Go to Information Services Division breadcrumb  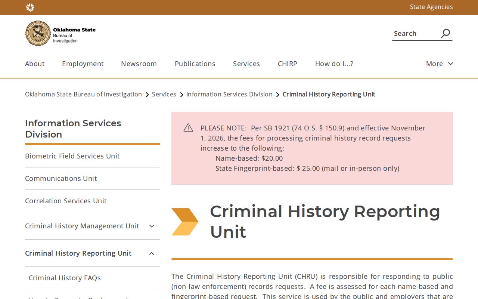[x=229, y=94]
